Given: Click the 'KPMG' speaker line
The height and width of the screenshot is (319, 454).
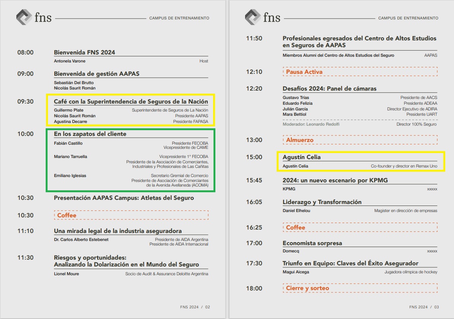Looking at the screenshot, I should click(289, 189).
